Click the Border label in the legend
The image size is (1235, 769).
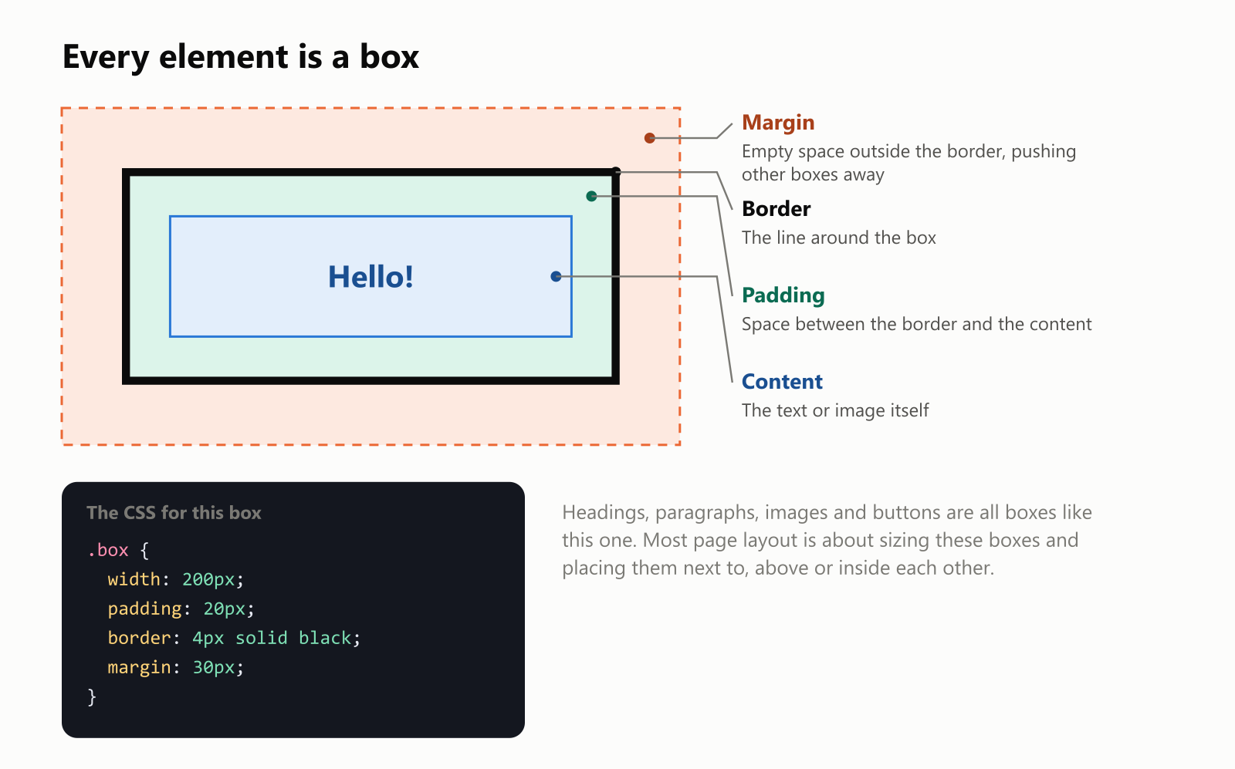(x=776, y=209)
